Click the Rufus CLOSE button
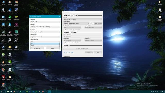This screenshot has width=165, height=93. pyautogui.click(x=98, y=52)
